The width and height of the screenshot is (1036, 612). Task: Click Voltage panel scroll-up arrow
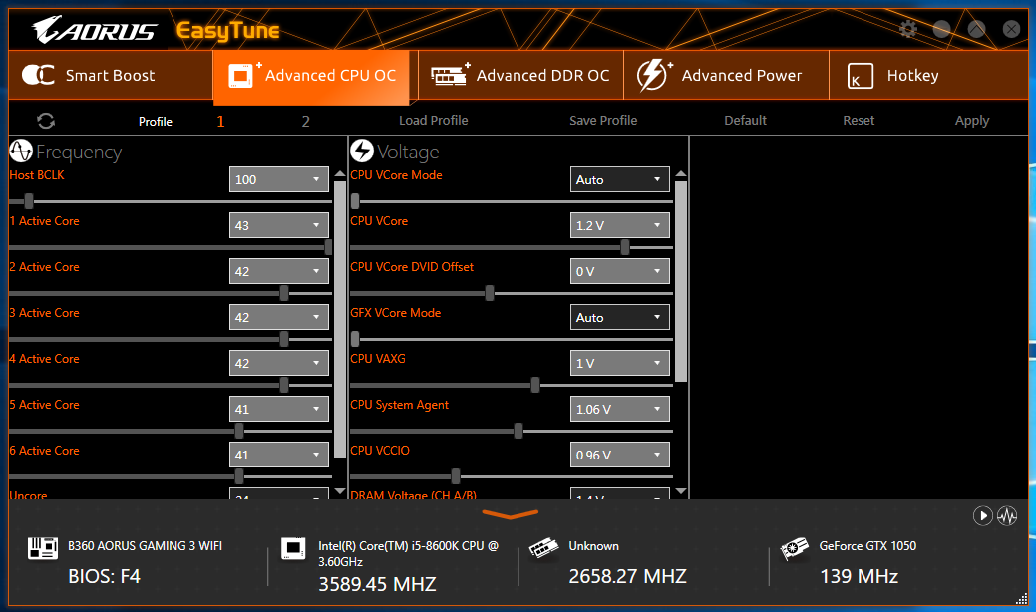tap(681, 174)
